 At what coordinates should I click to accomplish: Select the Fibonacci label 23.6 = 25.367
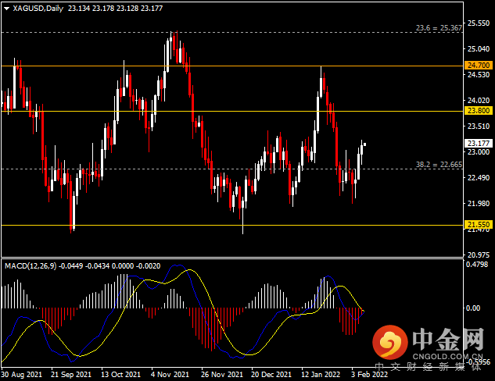tap(439, 28)
